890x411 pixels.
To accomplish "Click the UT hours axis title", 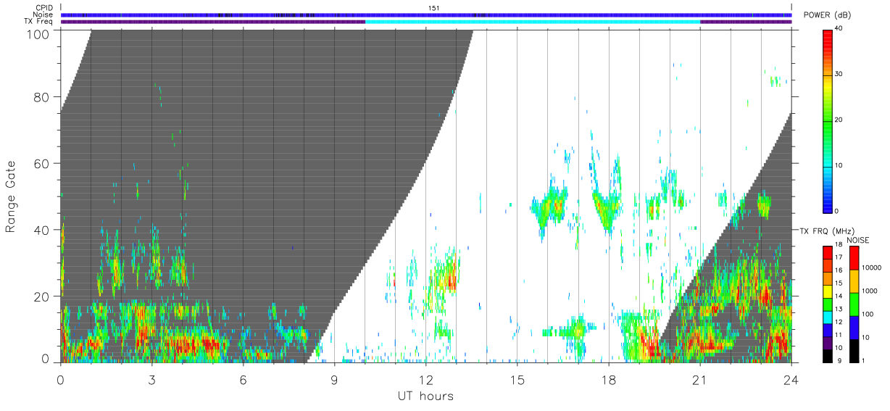I will pos(426,397).
